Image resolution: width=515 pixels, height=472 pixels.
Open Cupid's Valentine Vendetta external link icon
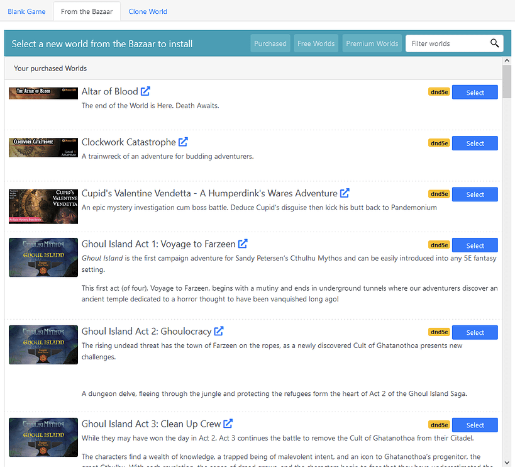coord(345,193)
